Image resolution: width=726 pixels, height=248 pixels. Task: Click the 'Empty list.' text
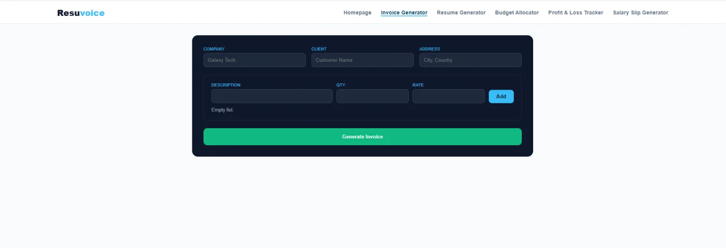tap(222, 110)
